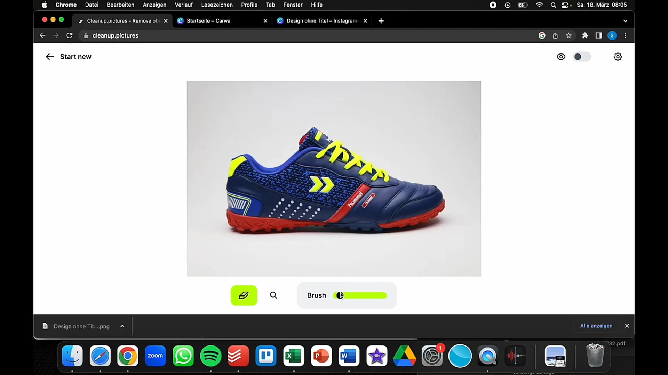This screenshot has height=375, width=668.
Task: Click Start new link
Action: click(x=75, y=57)
